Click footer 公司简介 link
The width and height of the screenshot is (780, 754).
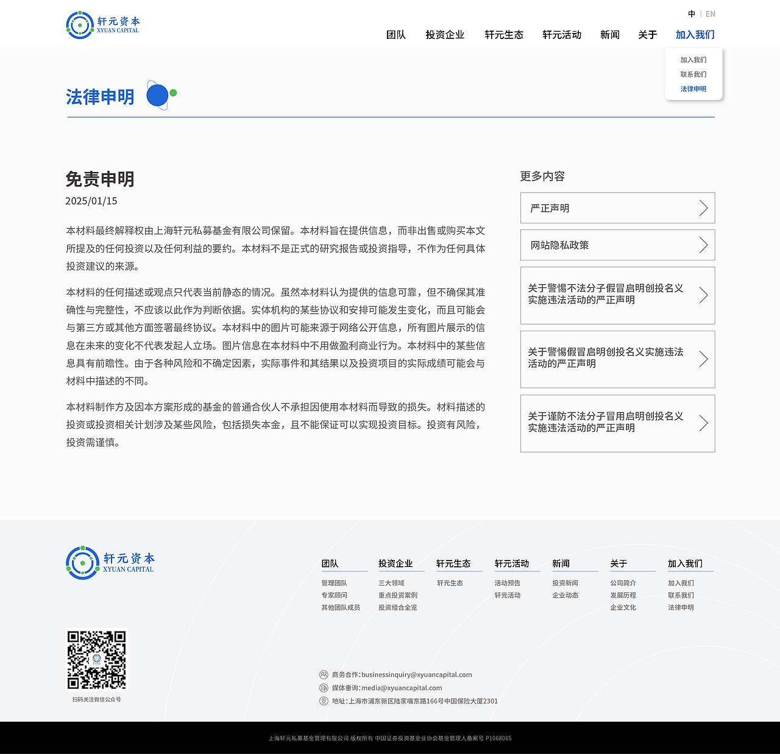point(623,583)
